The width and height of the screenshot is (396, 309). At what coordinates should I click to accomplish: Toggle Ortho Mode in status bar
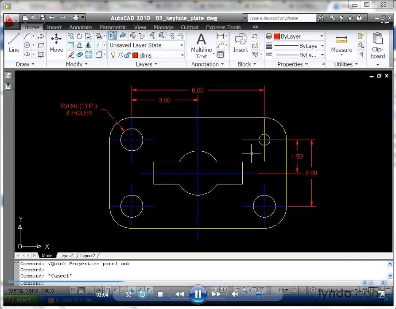(x=89, y=290)
